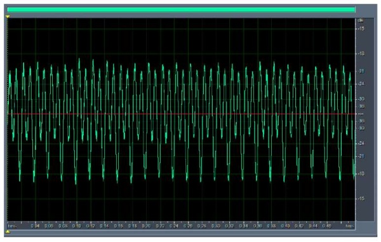Viewport: 381px width, 242px height.
Task: Click the upper -18 dB ruler mark
Action: click(x=361, y=54)
